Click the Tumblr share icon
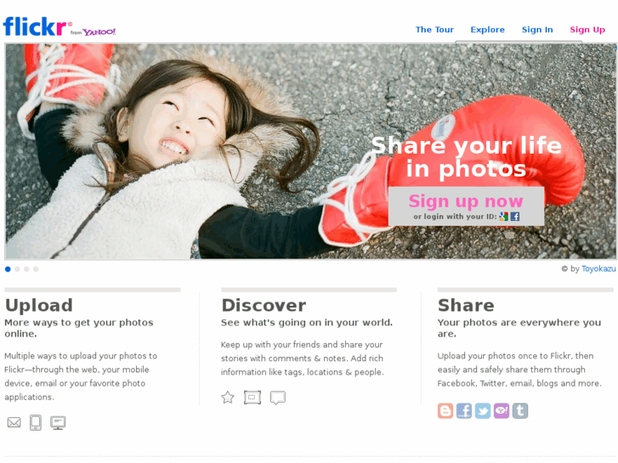Image resolution: width=618 pixels, height=463 pixels. point(520,410)
